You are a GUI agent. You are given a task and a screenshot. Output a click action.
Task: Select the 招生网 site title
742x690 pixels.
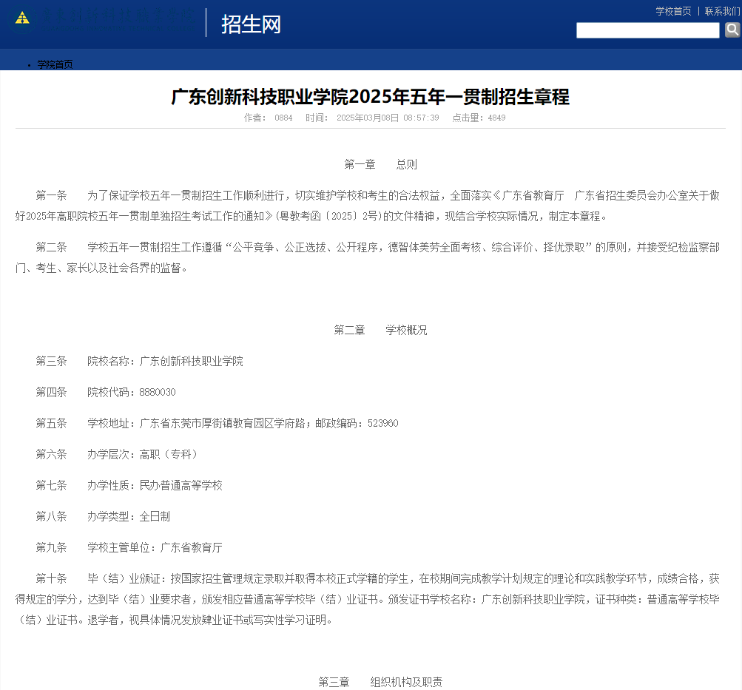pyautogui.click(x=249, y=24)
